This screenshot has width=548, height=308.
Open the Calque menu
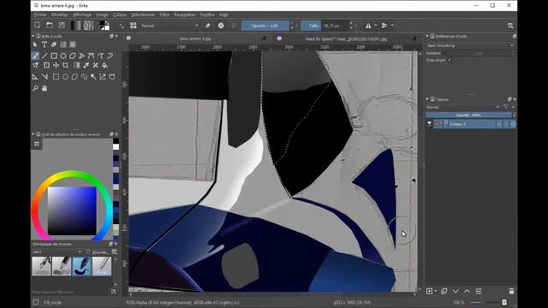pyautogui.click(x=120, y=15)
